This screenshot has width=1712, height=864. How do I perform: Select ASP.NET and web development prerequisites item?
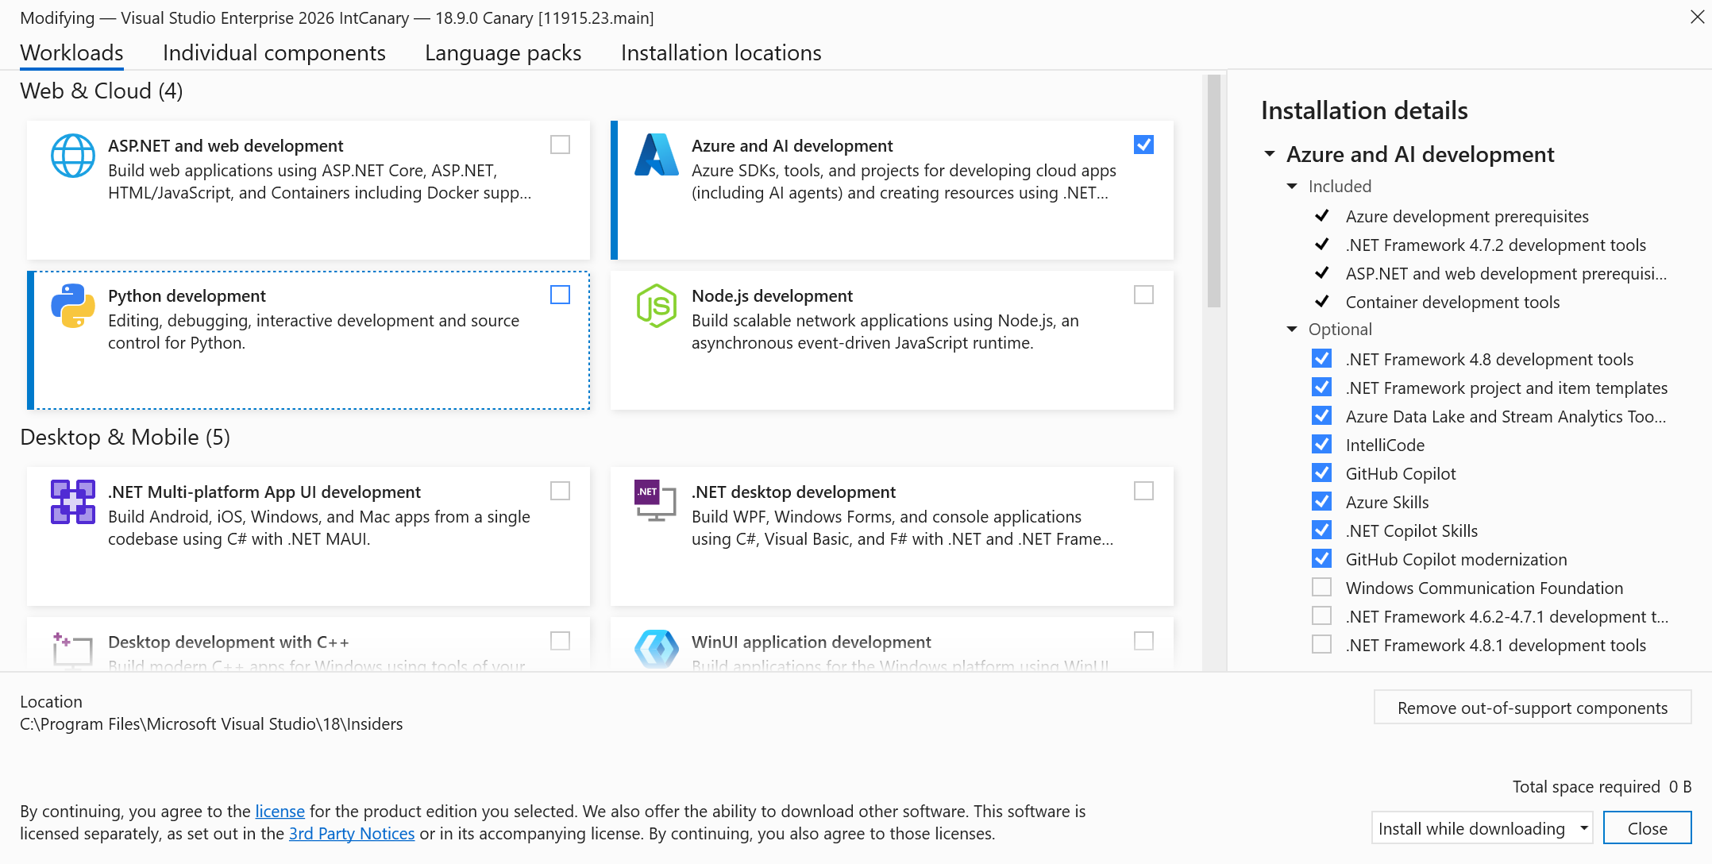(1506, 273)
